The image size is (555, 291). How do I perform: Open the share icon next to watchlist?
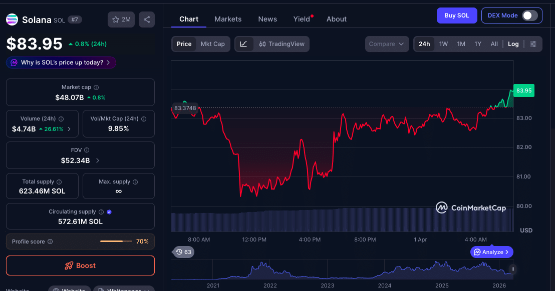pos(146,19)
